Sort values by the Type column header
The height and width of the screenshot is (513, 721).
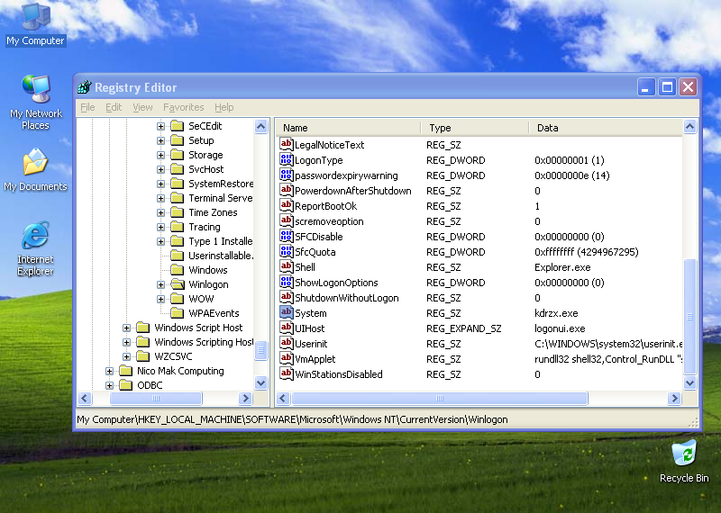[475, 128]
